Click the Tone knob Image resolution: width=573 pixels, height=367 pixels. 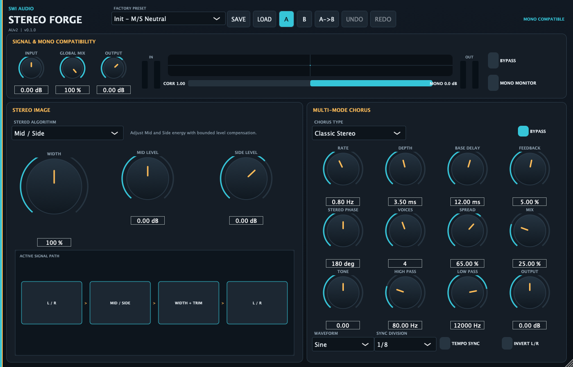(343, 292)
